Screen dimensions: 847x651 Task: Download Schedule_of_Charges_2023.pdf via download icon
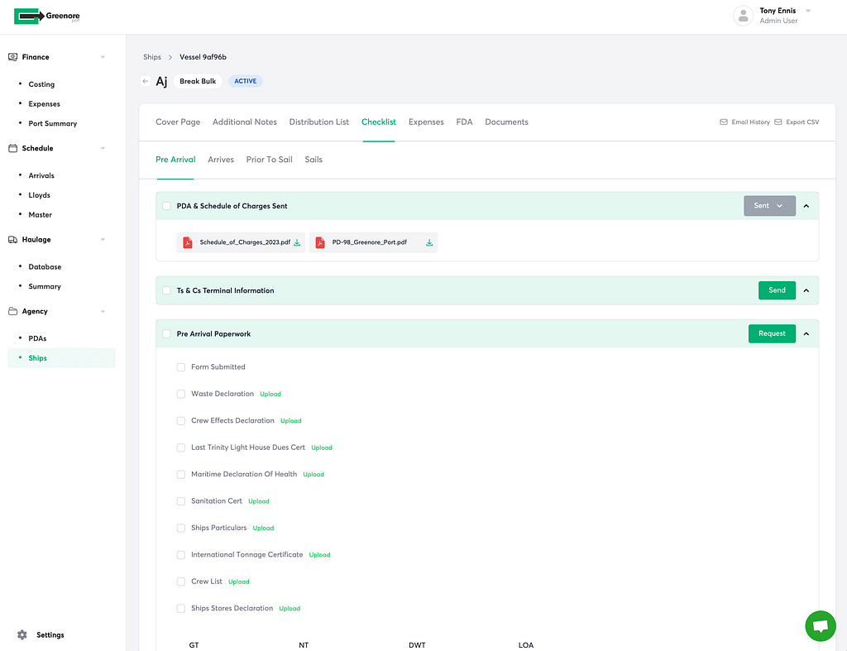click(x=297, y=243)
